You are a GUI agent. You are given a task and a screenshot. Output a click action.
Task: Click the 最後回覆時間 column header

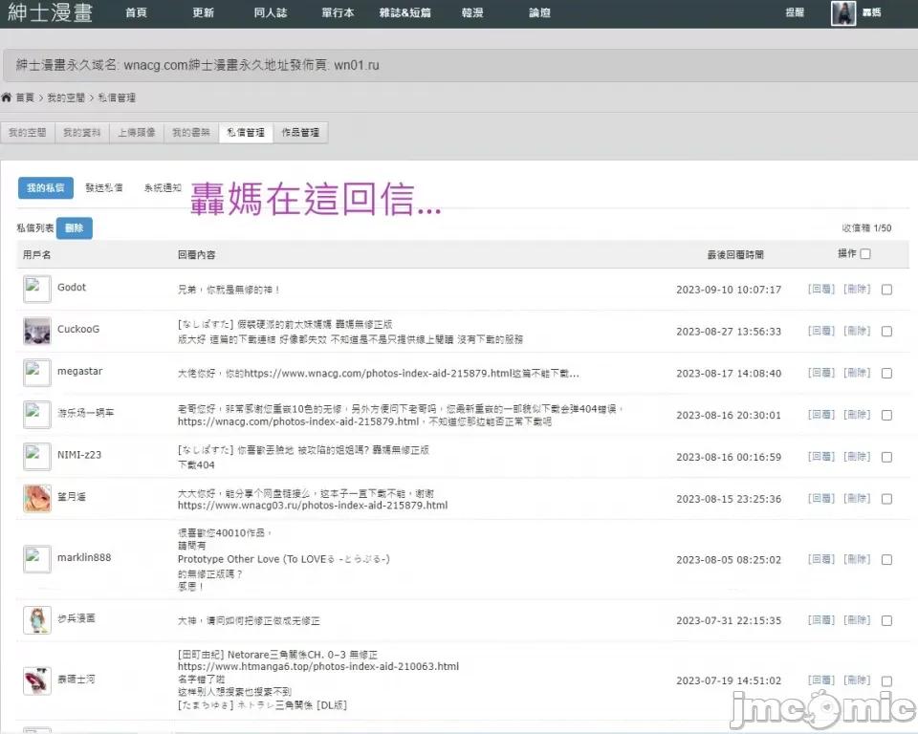point(735,254)
